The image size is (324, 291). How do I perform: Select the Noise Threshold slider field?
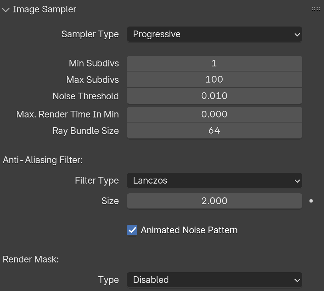coord(214,96)
